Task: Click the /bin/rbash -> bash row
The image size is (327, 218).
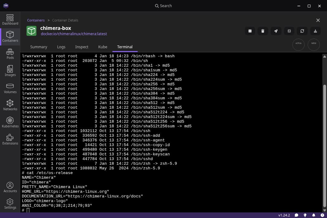Action: click(x=98, y=56)
